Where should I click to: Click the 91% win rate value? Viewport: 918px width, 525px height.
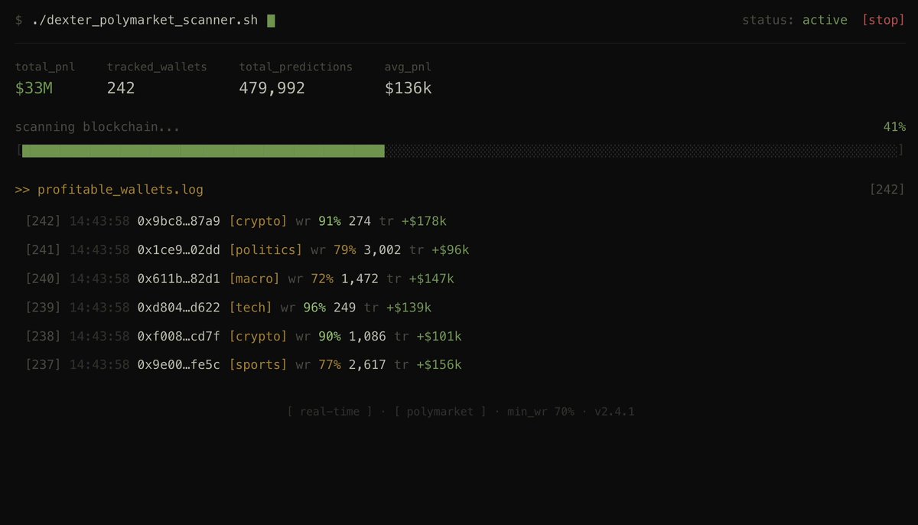[330, 221]
